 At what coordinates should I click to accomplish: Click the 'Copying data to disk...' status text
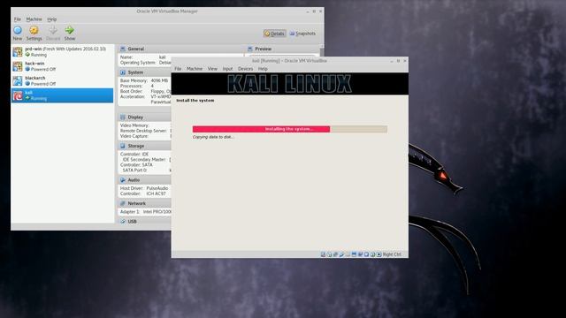click(213, 137)
